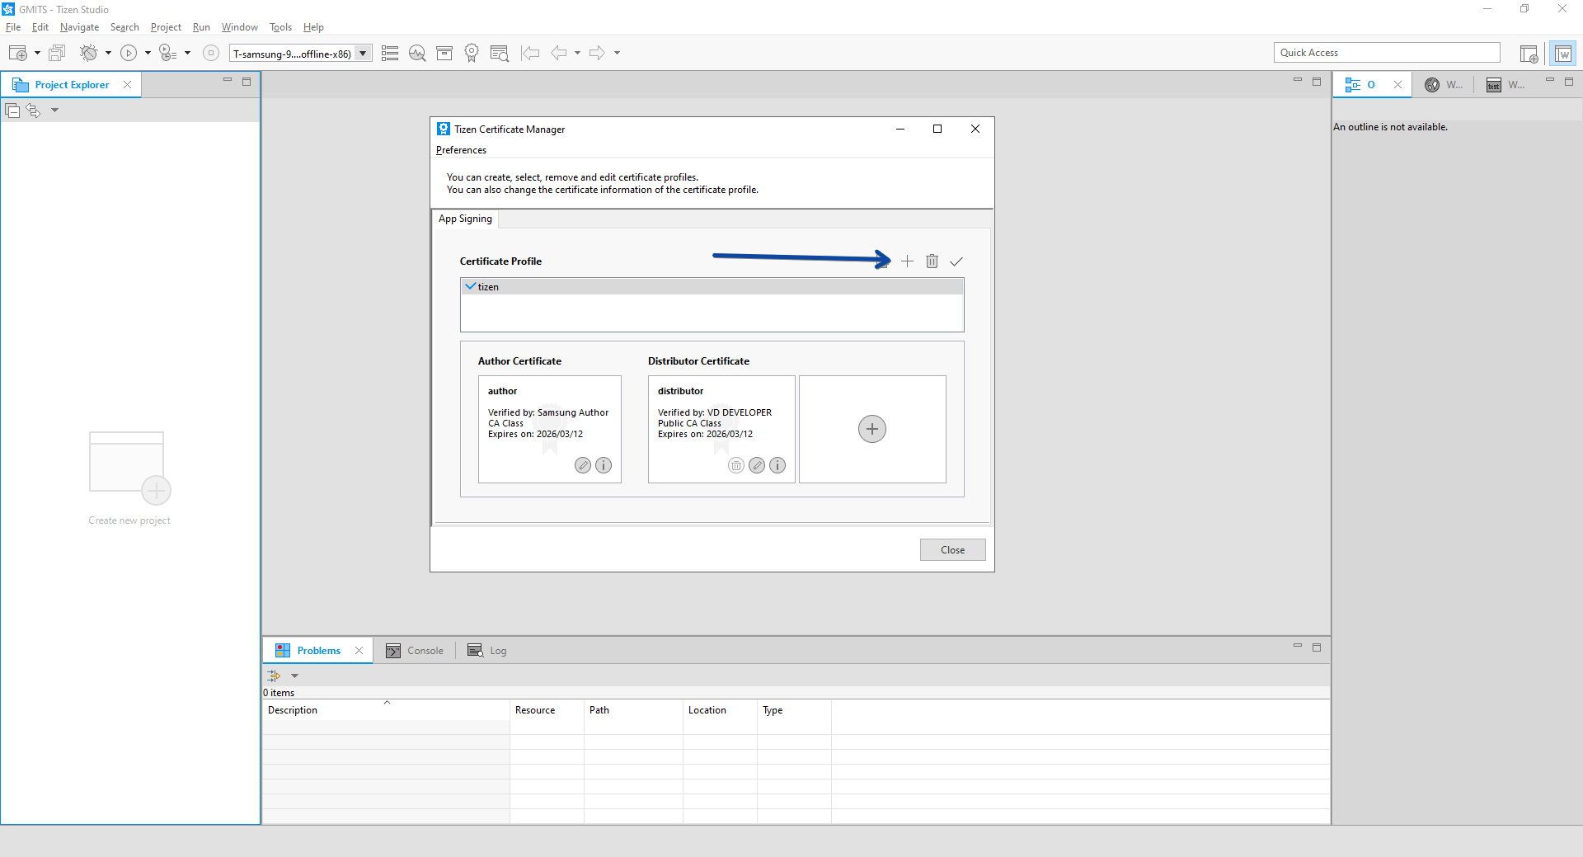Open the device list icon in toolbar
The width and height of the screenshot is (1583, 857).
[x=390, y=54]
